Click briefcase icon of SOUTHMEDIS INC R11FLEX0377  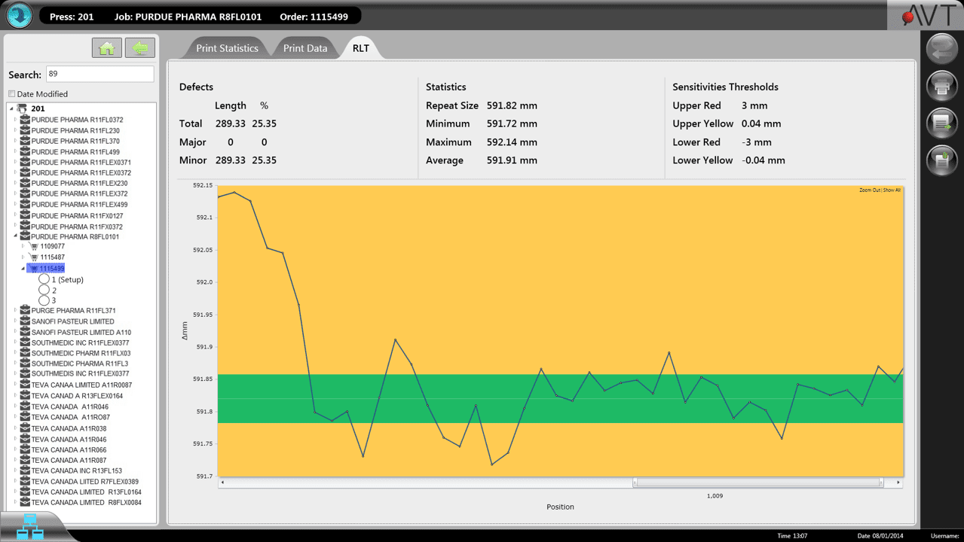click(26, 373)
